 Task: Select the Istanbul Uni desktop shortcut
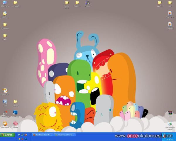point(5,91)
